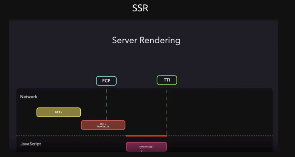Click the SSR title text
The image size is (295, 157).
tap(140, 8)
